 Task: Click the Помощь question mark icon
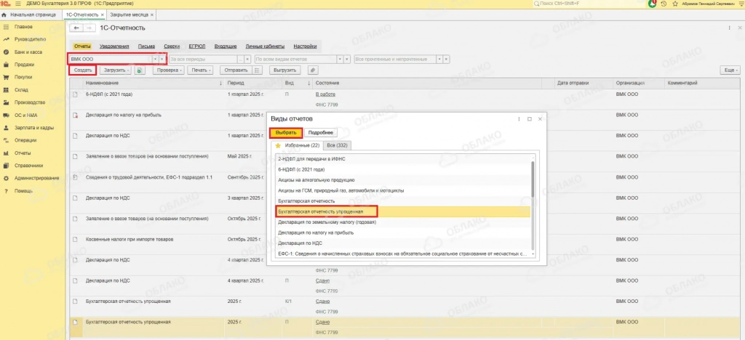click(6, 191)
